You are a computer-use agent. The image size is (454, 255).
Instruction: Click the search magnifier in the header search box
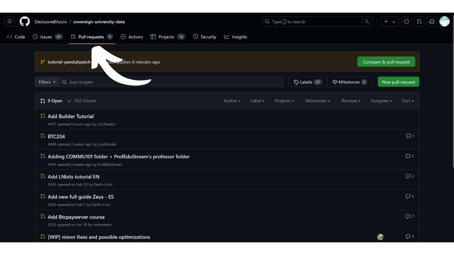point(267,22)
